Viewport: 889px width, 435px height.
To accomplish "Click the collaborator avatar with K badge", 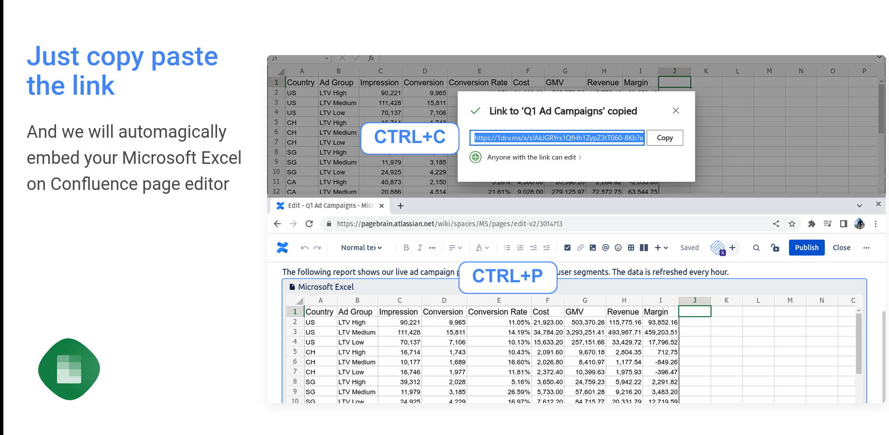I will pyautogui.click(x=718, y=248).
